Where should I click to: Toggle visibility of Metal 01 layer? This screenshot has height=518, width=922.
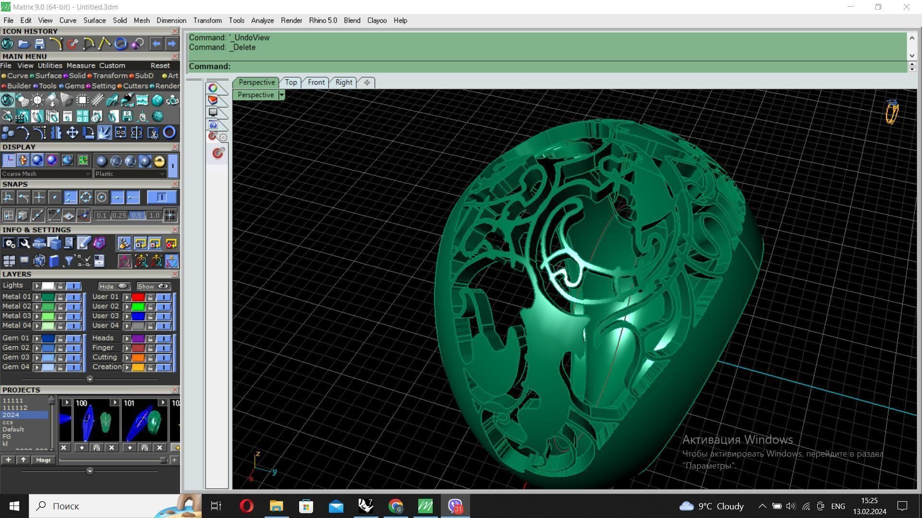[x=73, y=297]
